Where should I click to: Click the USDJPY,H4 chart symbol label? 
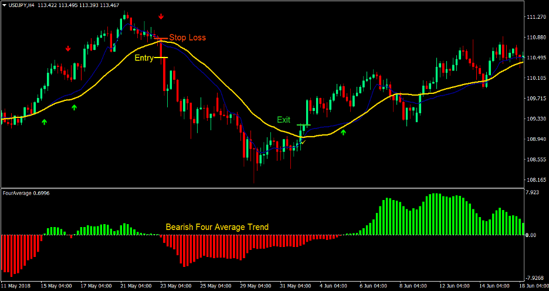[x=21, y=5]
